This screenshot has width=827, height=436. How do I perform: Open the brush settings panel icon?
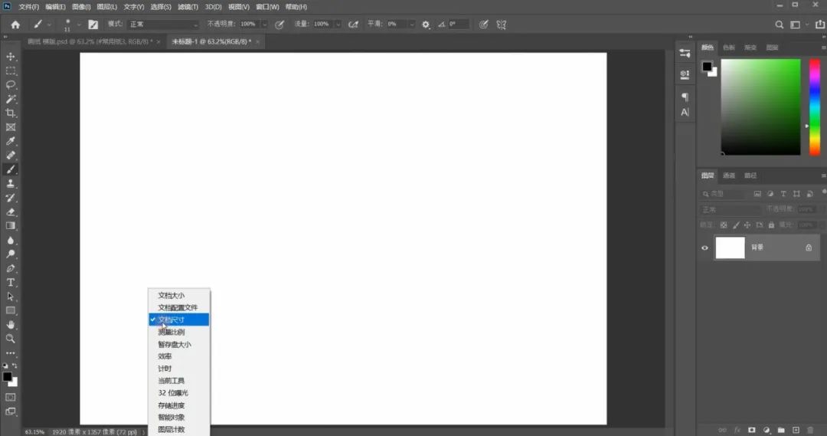tap(93, 25)
